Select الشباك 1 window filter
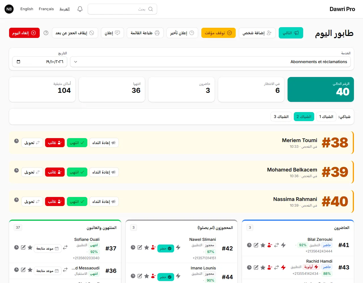 pyautogui.click(x=326, y=117)
